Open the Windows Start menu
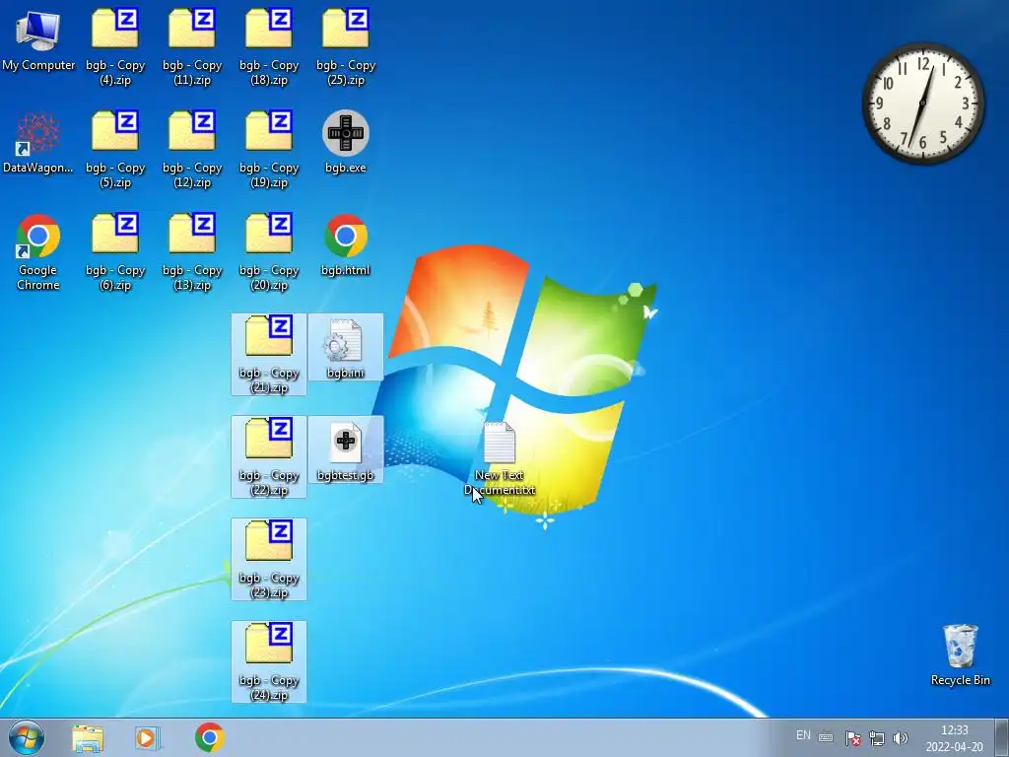This screenshot has width=1009, height=757. [x=27, y=737]
